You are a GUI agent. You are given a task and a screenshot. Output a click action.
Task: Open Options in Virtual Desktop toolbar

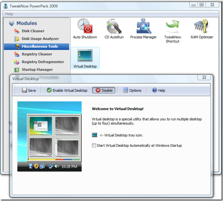[x=132, y=90]
